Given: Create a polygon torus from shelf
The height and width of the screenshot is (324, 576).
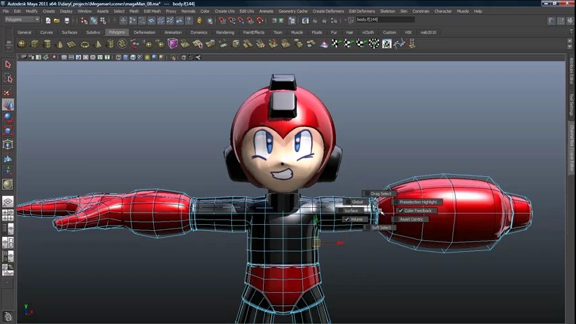Looking at the screenshot, I should click(x=85, y=44).
